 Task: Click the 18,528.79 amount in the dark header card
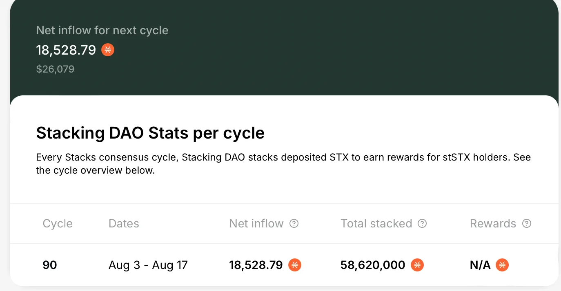pos(66,50)
